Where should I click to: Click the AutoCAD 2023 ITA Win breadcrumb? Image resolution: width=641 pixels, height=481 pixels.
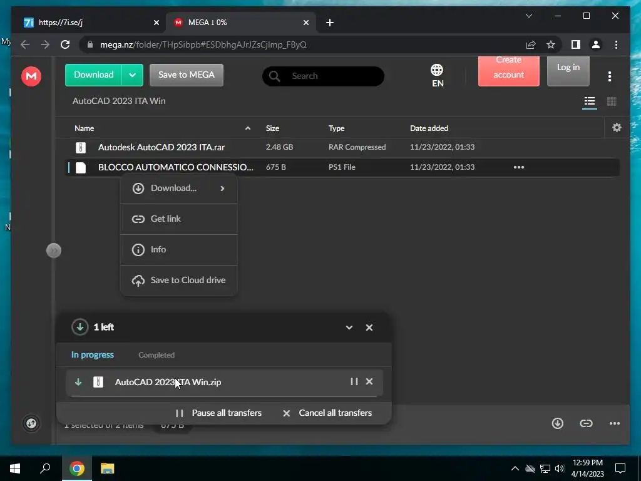click(x=119, y=101)
